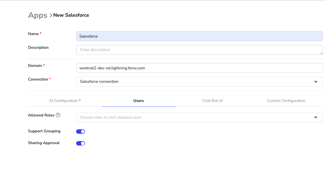
Task: Click the New Salesforce page title
Action: (x=71, y=15)
